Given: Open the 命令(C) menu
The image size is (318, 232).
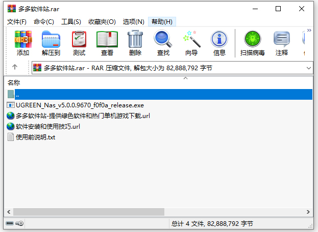Looking at the screenshot, I should [x=44, y=22].
